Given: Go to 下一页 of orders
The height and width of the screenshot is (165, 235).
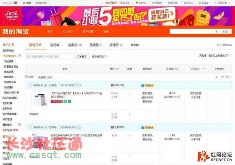Looking at the screenshot, I should click(226, 77).
